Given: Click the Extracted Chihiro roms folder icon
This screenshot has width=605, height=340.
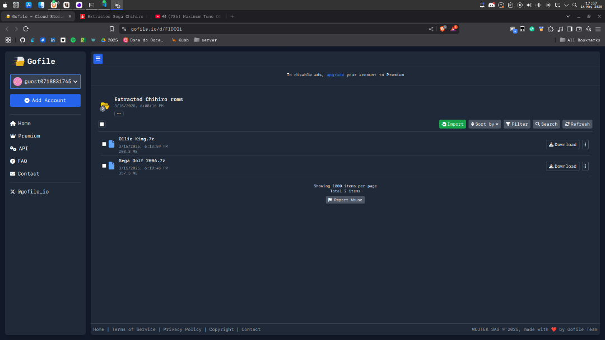Looking at the screenshot, I should tap(105, 106).
